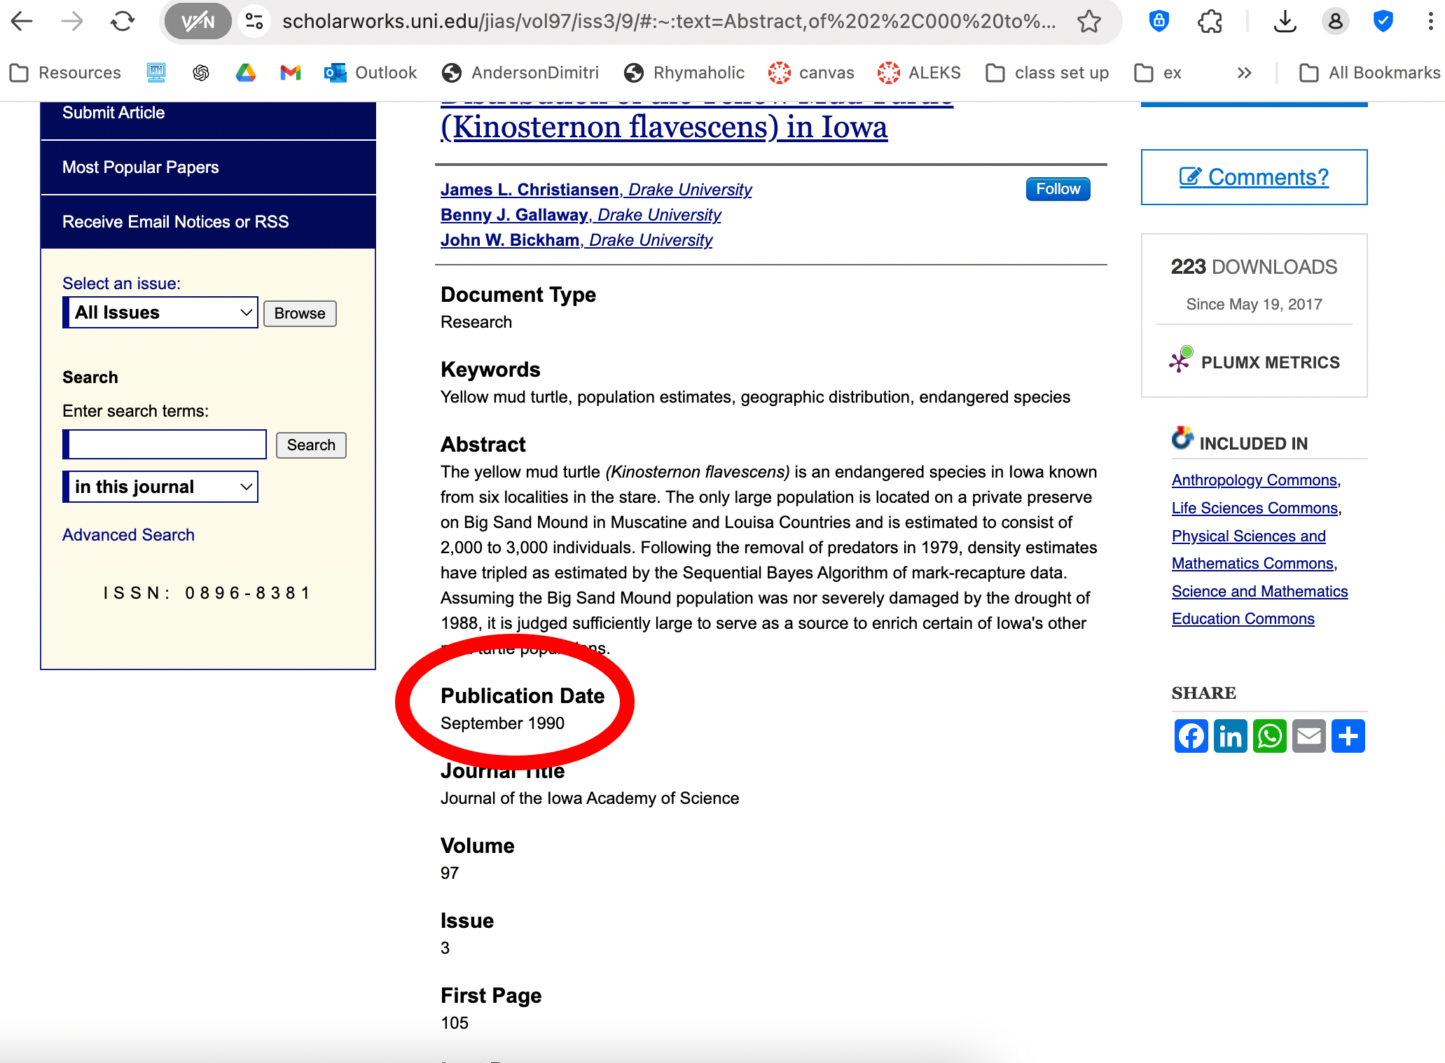Share article through WhatsApp icon
Image resolution: width=1445 pixels, height=1063 pixels.
[1269, 736]
